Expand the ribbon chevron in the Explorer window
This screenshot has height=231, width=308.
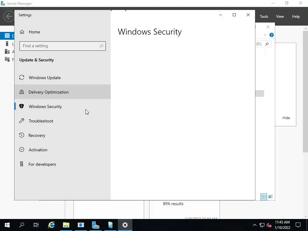coord(265,35)
